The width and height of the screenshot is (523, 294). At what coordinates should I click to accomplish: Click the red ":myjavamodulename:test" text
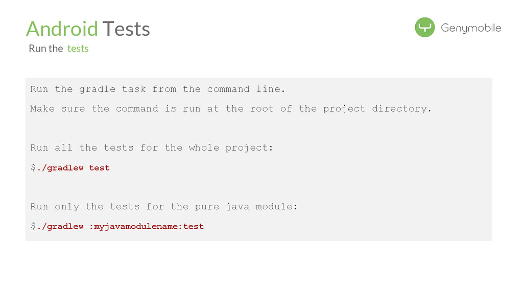point(147,226)
